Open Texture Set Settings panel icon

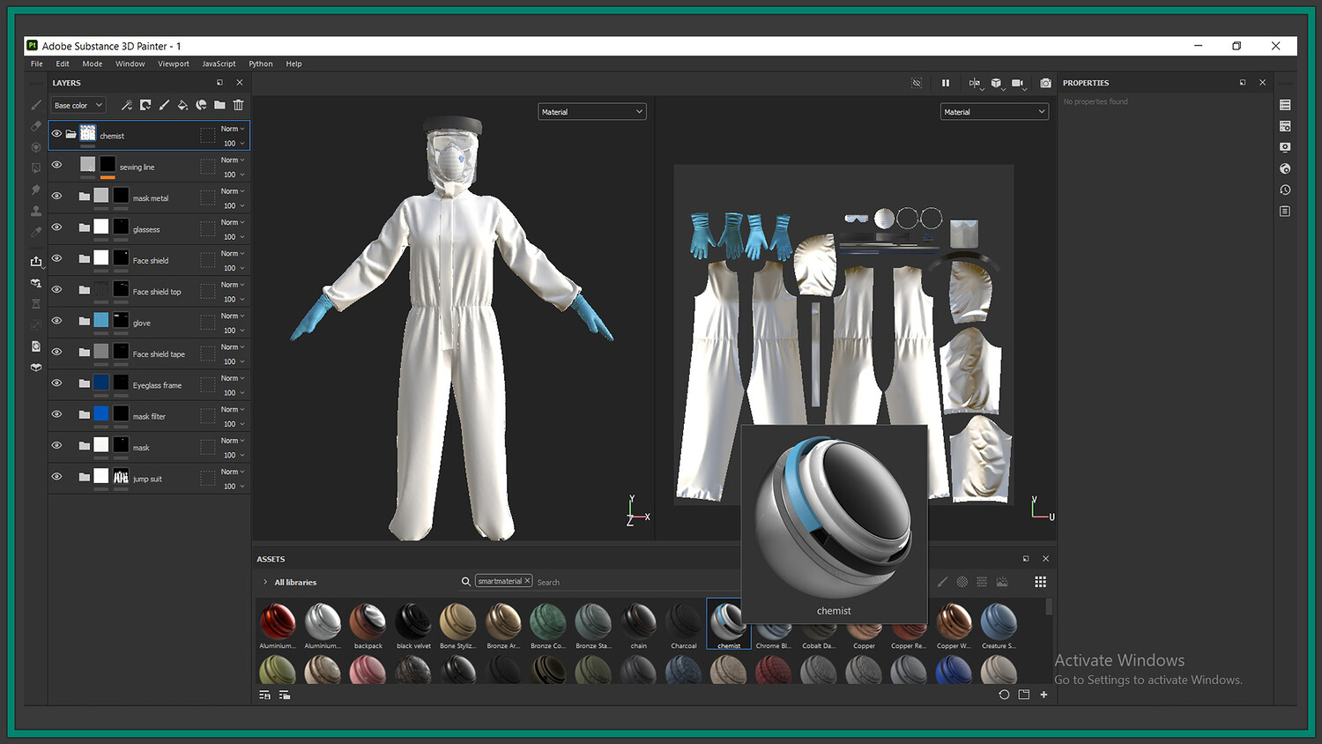1285,126
